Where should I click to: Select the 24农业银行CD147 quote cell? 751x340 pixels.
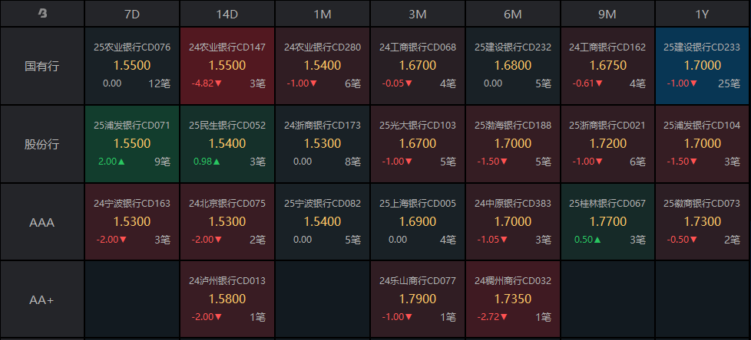(x=227, y=66)
